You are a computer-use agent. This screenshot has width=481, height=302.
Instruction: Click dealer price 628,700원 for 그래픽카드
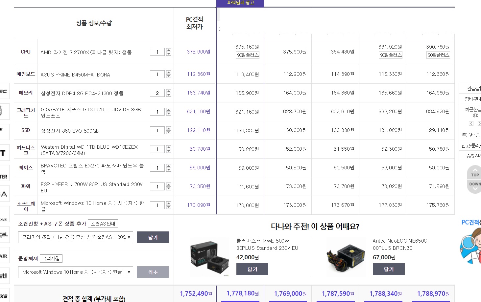[295, 112]
